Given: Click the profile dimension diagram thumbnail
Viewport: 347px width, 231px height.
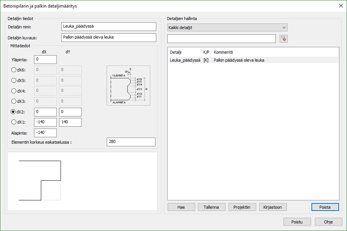Looking at the screenshot, I should (x=128, y=85).
